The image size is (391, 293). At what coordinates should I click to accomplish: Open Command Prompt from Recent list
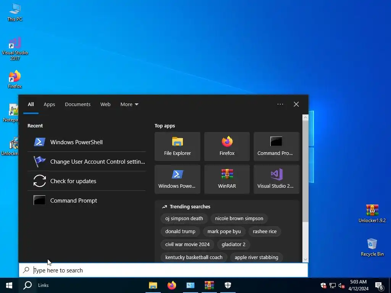87,200
